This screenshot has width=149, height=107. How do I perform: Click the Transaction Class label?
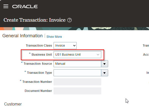click(x=39, y=46)
